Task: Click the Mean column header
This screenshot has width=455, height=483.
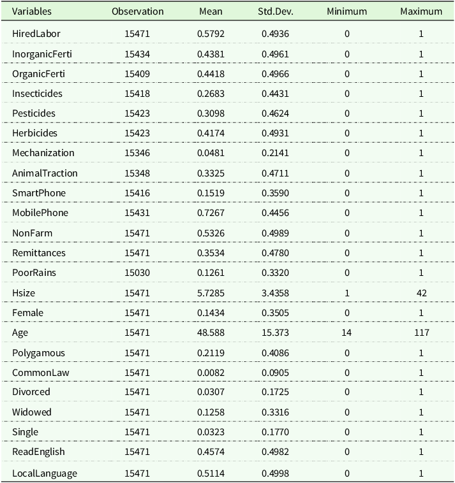Action: click(211, 11)
